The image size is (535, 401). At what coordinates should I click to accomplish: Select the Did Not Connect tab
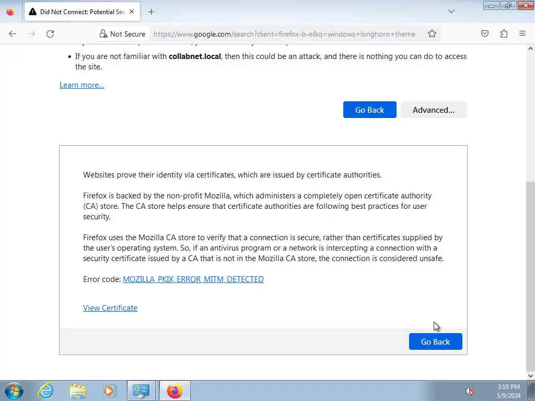pos(82,11)
